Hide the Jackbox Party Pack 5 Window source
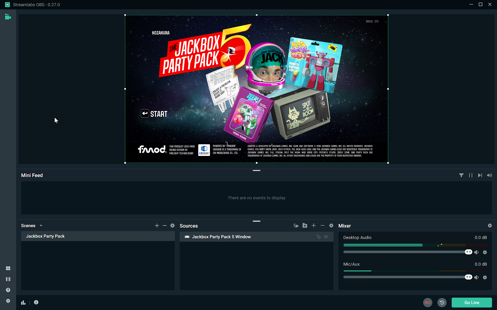 (x=326, y=237)
